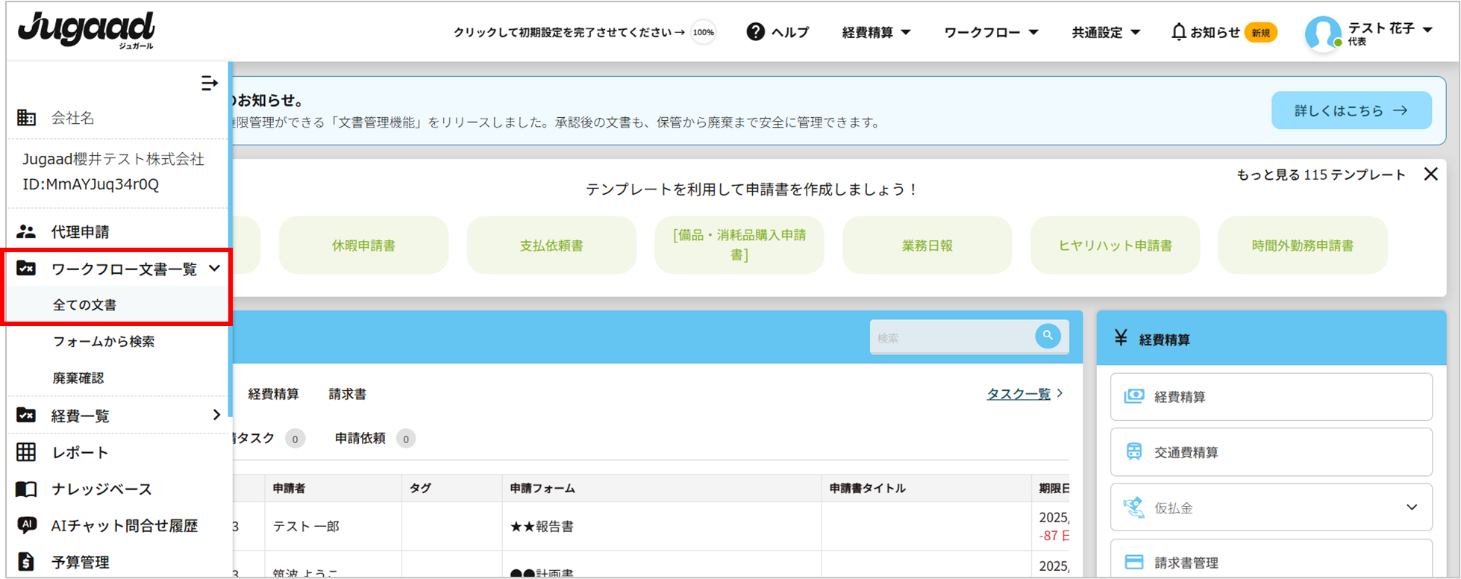Open the レポート grid icon
This screenshot has width=1461, height=579.
(x=26, y=452)
